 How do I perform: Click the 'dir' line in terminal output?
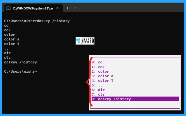pos(7,53)
